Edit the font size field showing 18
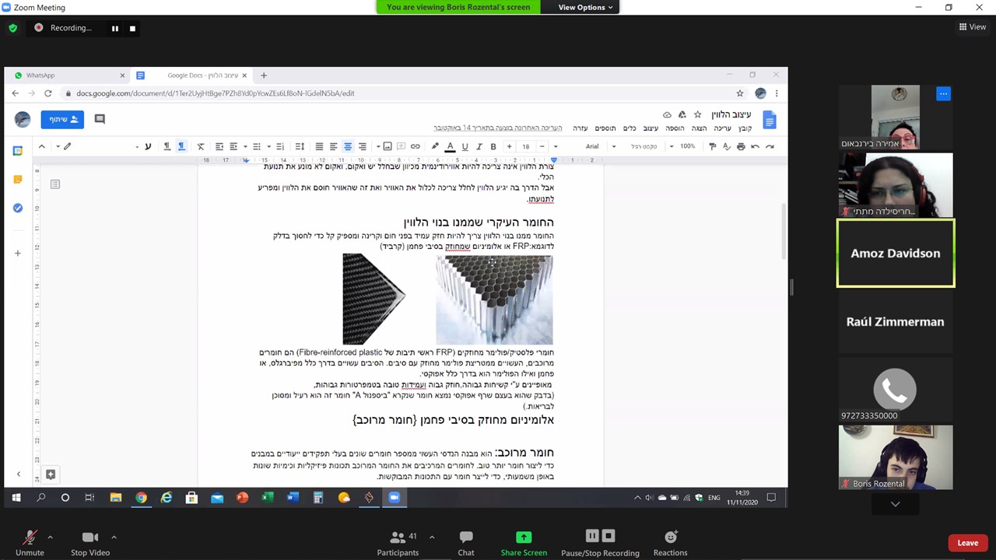 526,146
